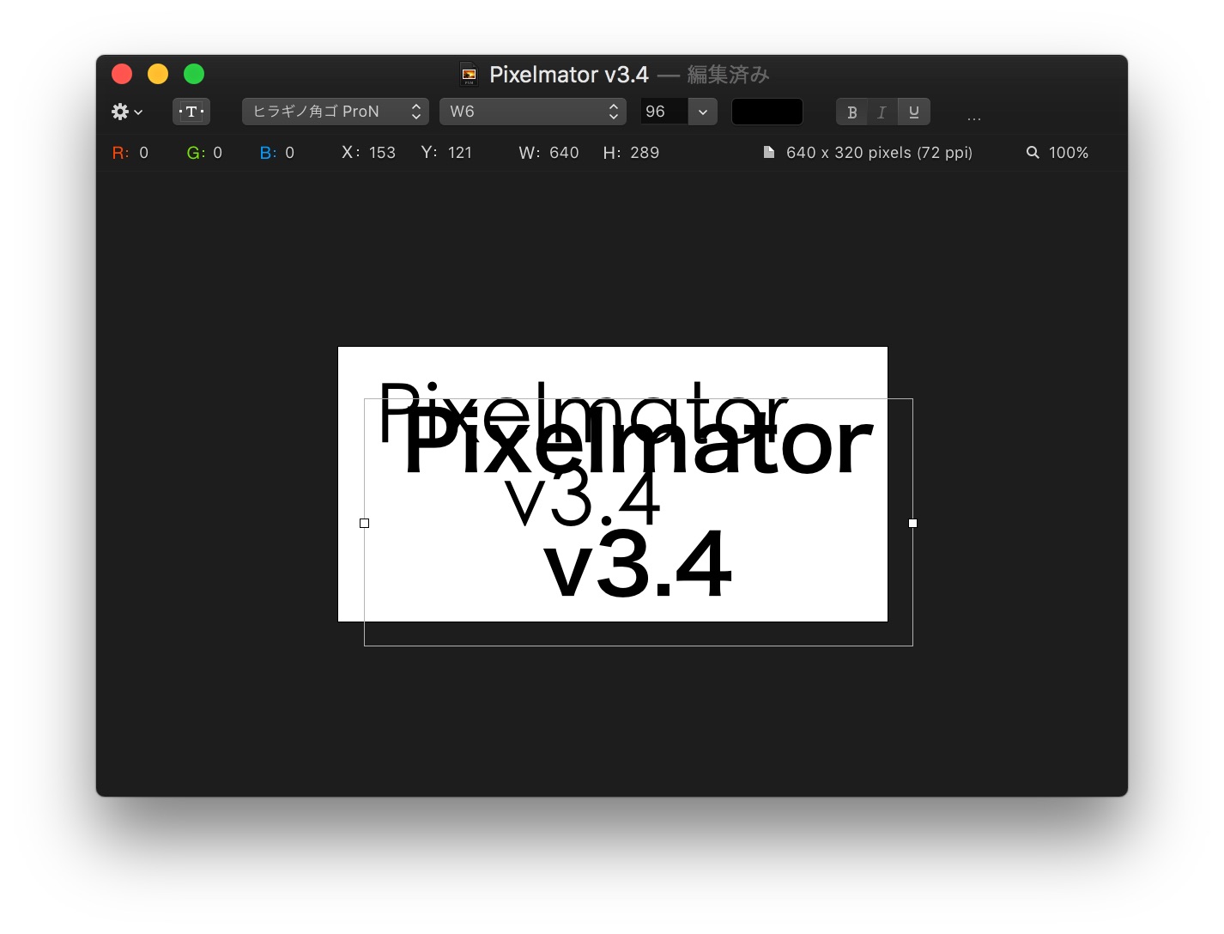Click the left handle of the text box

pyautogui.click(x=364, y=523)
